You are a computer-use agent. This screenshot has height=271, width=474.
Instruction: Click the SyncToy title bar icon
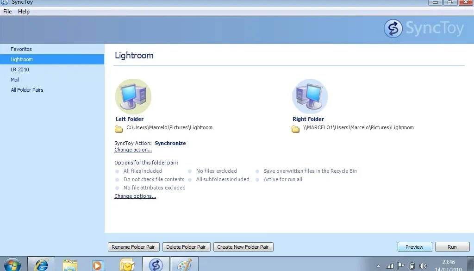click(x=5, y=2)
